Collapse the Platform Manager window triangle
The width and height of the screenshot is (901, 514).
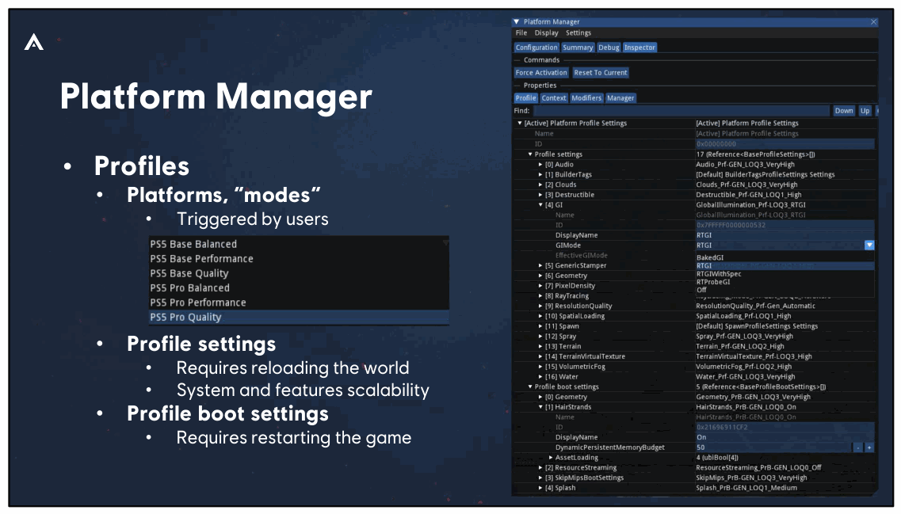(517, 22)
